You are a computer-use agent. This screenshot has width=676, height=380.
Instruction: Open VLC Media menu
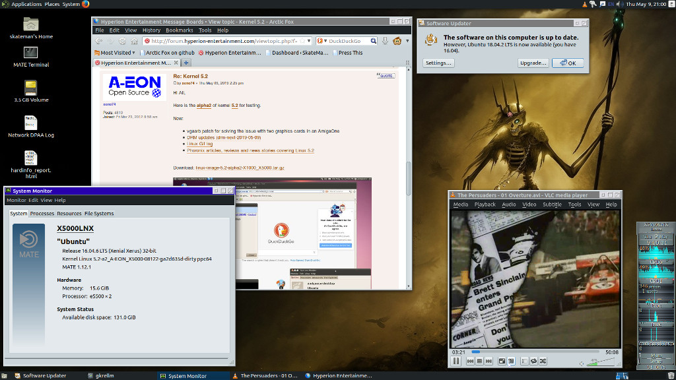coord(460,205)
